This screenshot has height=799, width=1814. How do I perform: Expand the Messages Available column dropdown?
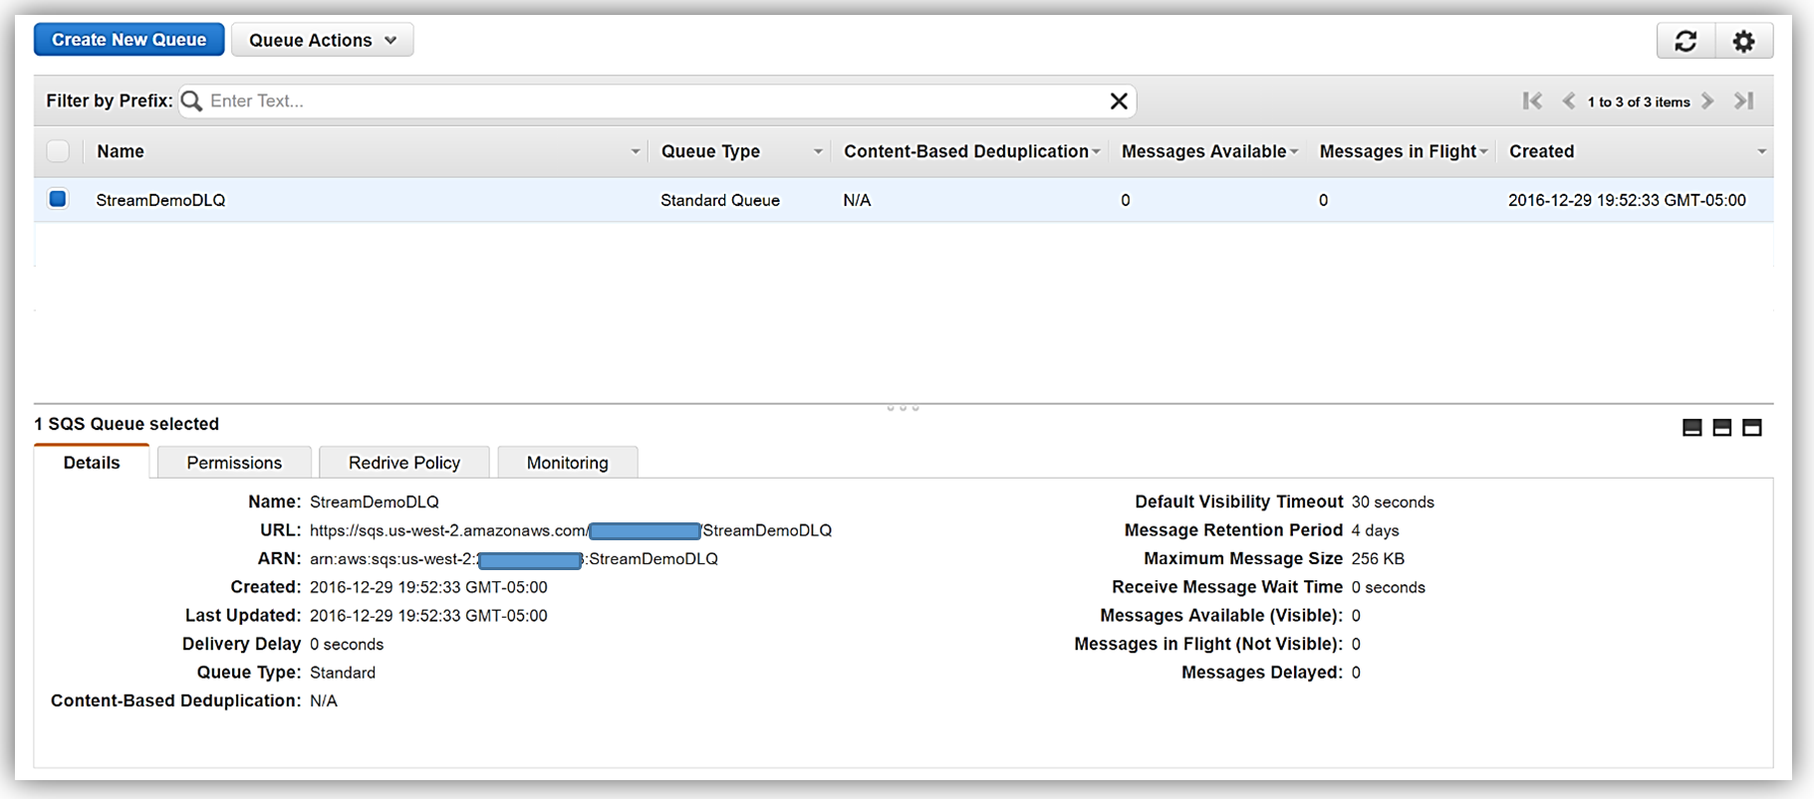tap(1294, 151)
